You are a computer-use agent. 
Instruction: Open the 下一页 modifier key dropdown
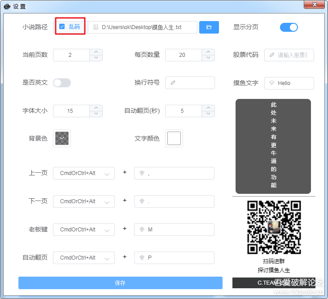83,201
